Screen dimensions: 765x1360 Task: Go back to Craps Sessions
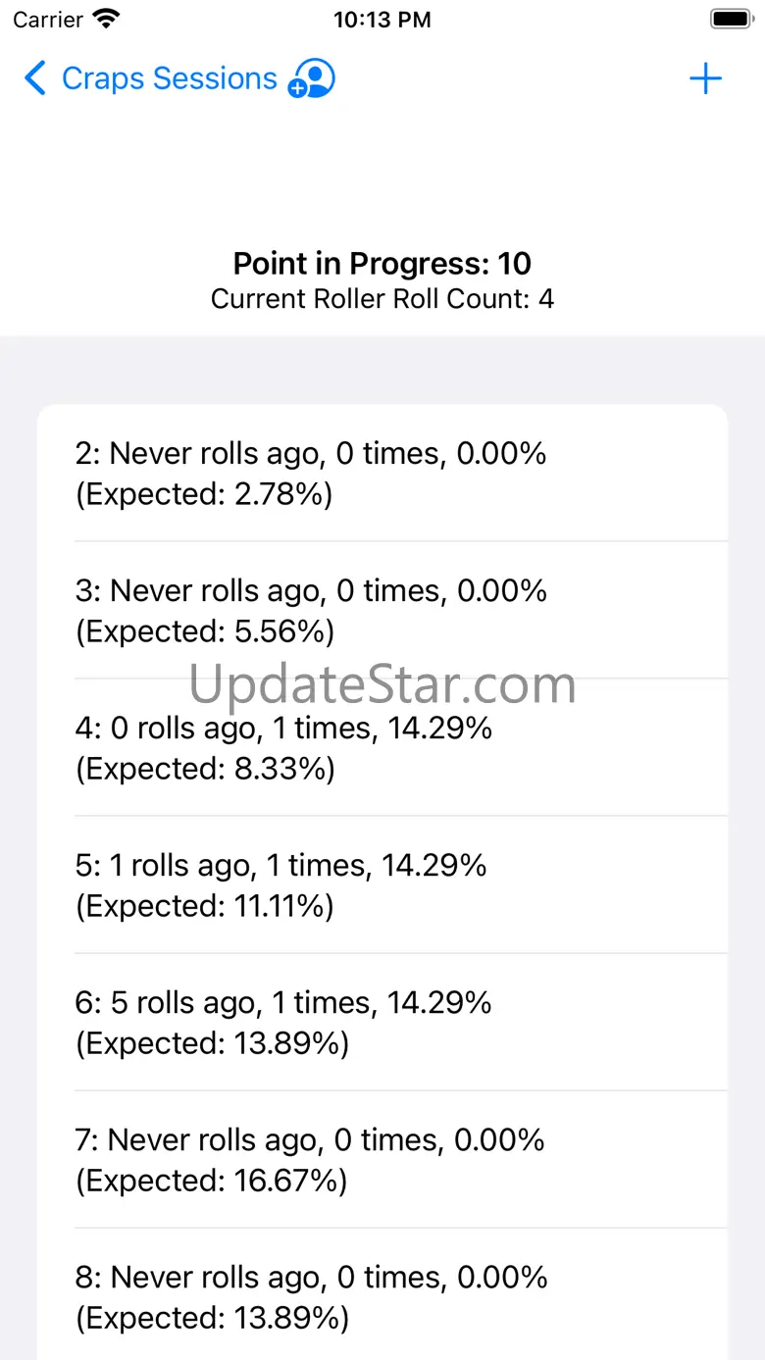click(169, 78)
